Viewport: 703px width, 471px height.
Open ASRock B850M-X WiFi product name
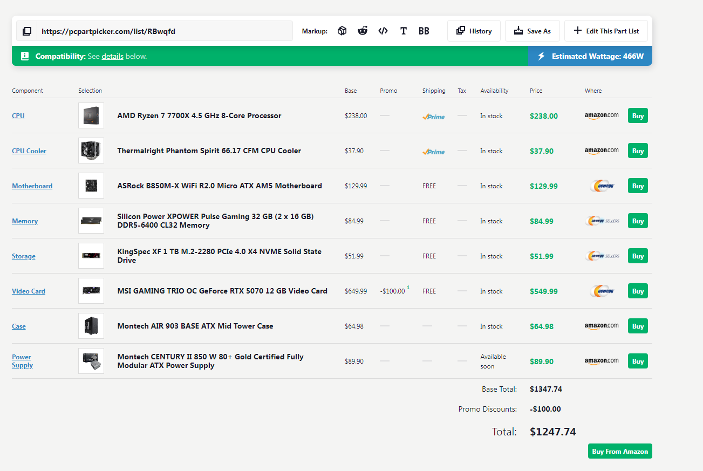tap(220, 186)
